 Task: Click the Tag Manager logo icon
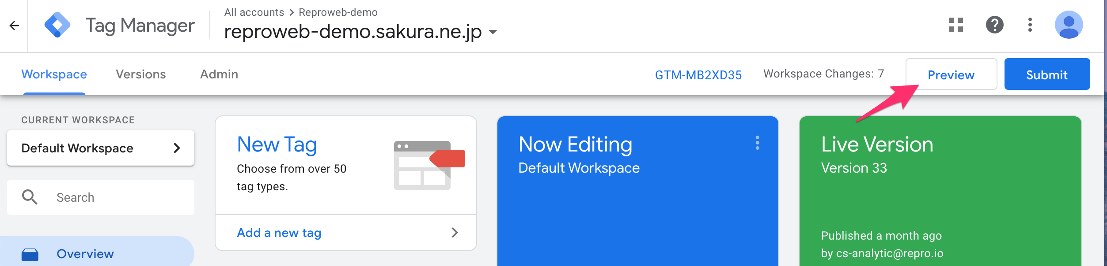coord(57,25)
